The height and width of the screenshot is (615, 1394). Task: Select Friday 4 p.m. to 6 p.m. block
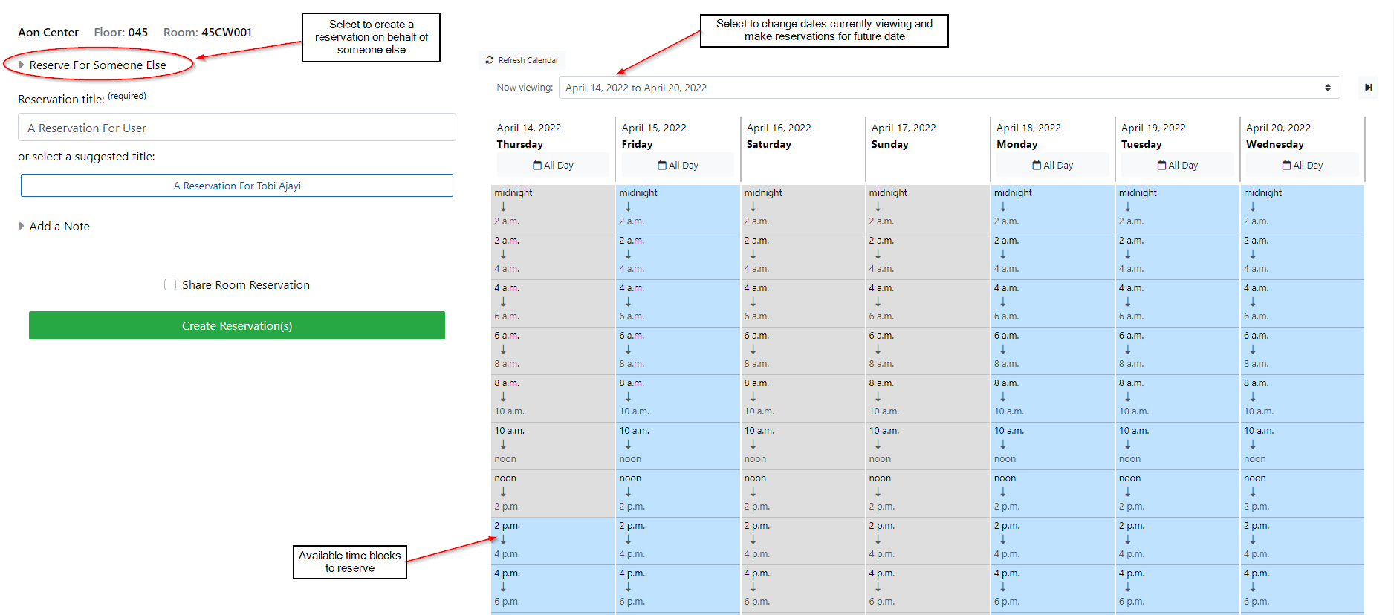coord(678,588)
